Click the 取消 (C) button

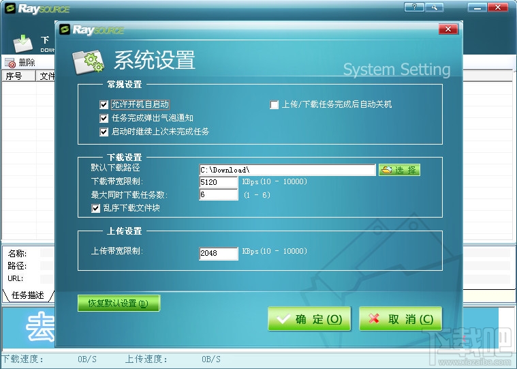coord(401,319)
